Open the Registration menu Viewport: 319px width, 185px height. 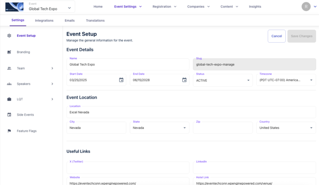(164, 7)
